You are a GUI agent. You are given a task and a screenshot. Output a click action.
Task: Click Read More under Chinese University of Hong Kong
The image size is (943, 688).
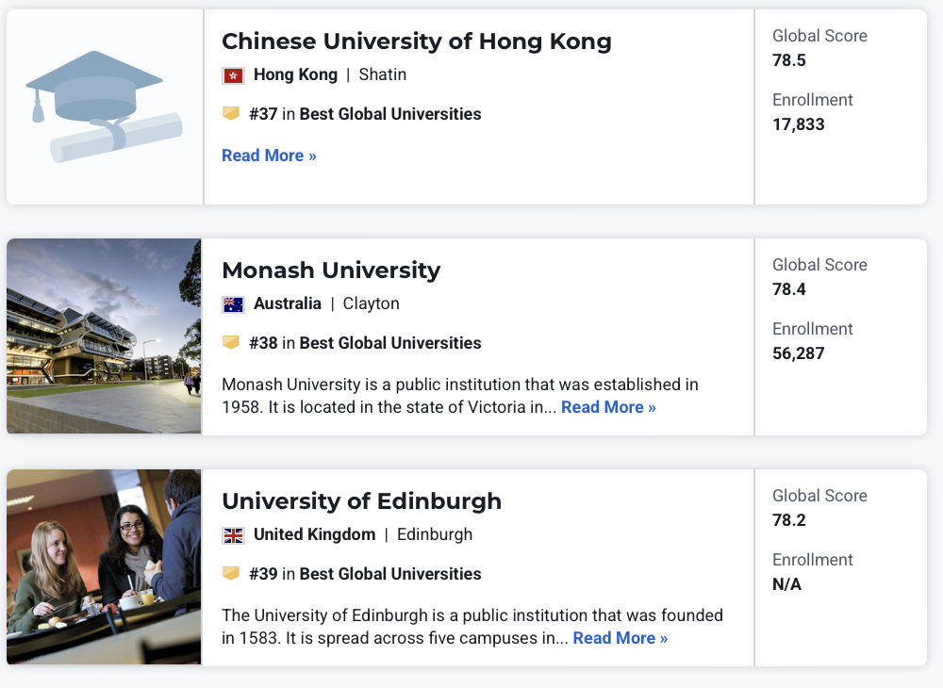click(x=269, y=156)
